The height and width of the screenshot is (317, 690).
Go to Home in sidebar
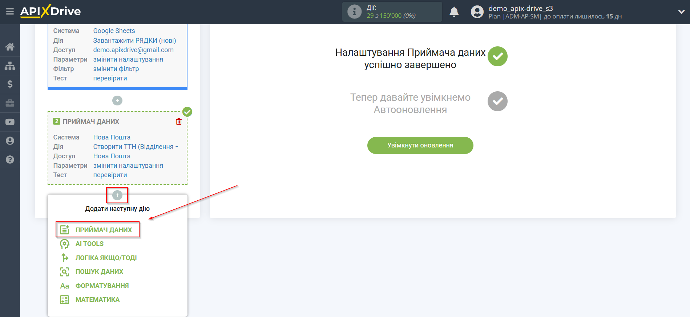[x=10, y=47]
